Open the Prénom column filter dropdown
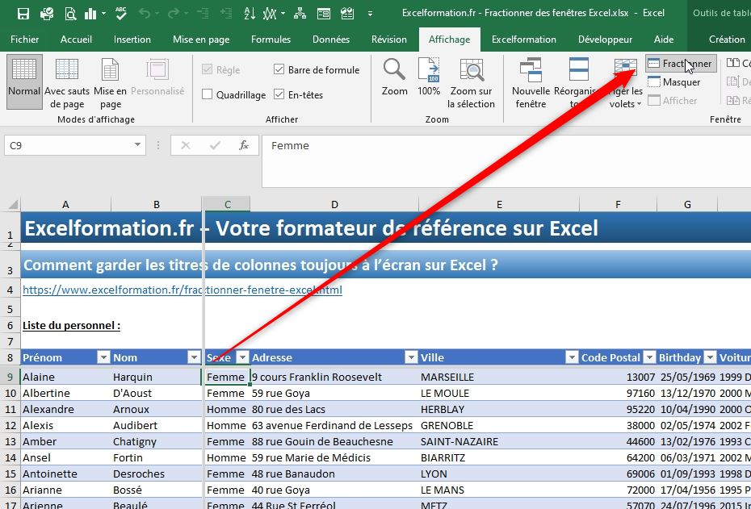751x509 pixels. [103, 357]
